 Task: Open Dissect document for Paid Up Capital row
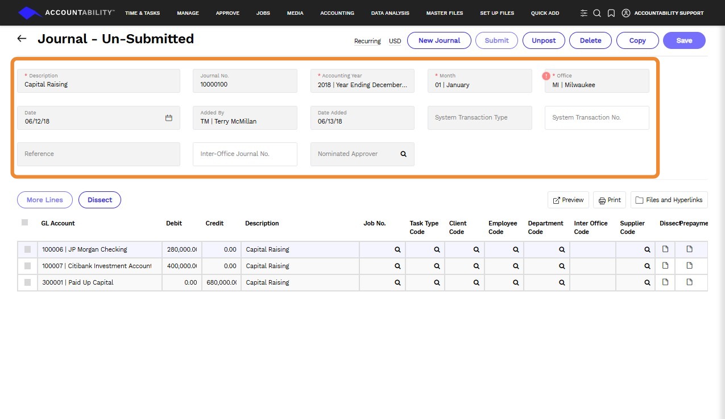coord(665,282)
